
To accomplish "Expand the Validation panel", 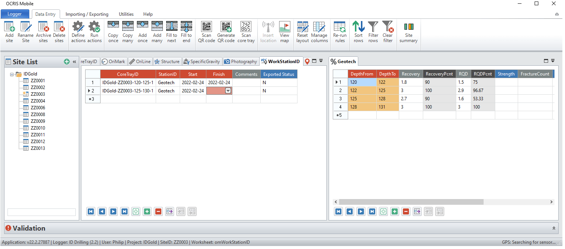I will (x=554, y=228).
